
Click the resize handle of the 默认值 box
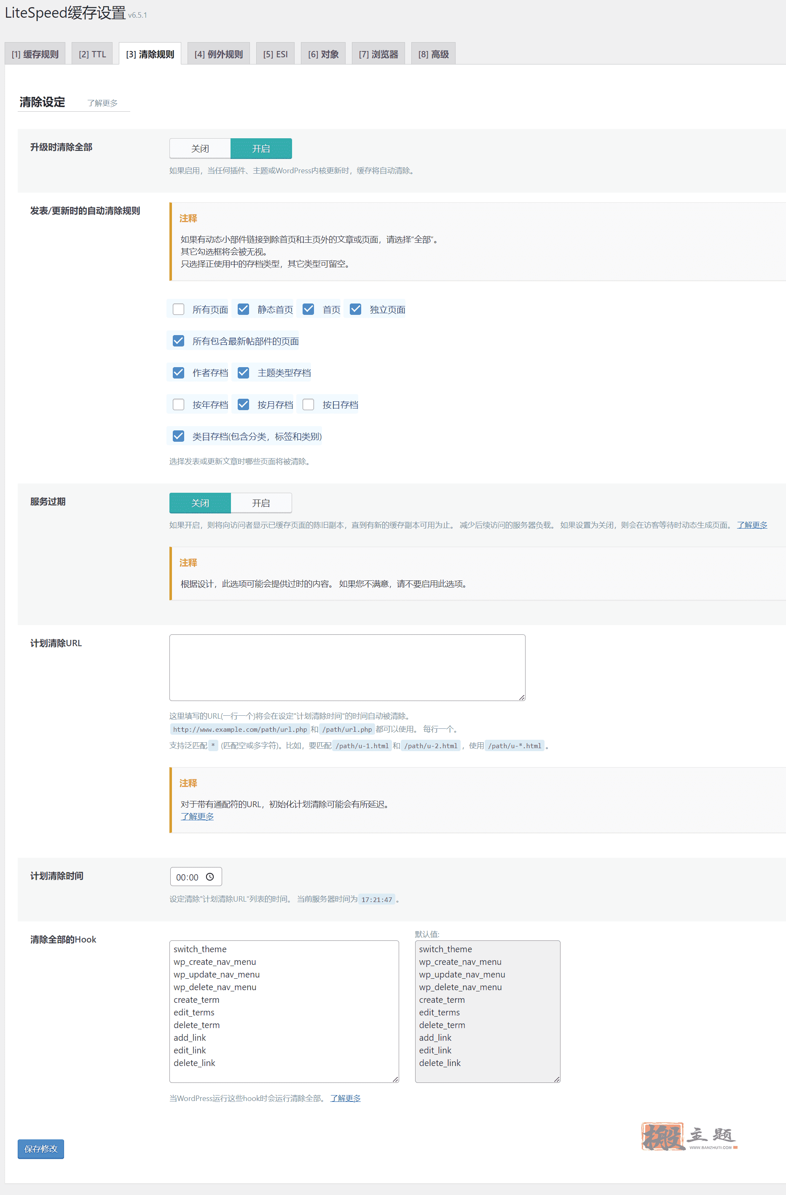click(557, 1079)
